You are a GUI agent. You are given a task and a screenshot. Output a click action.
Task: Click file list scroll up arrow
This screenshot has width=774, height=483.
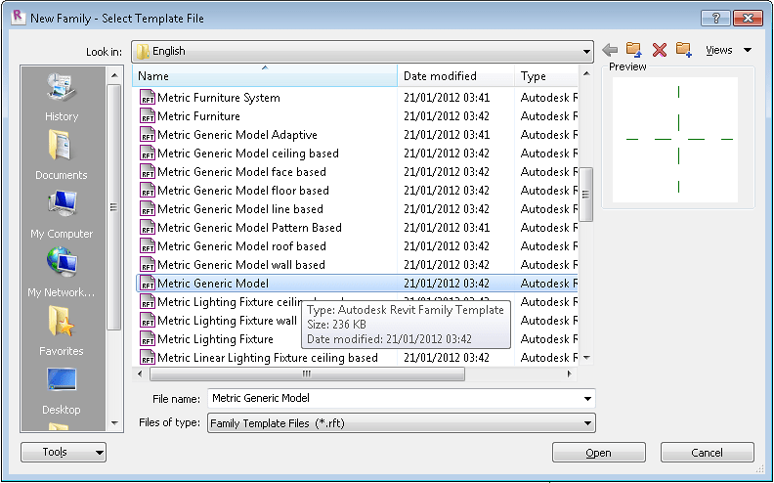(586, 74)
